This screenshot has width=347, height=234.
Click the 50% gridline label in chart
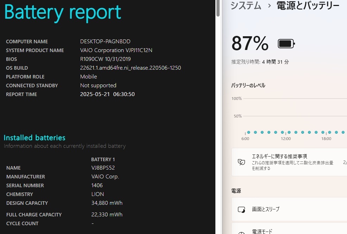[238, 116]
